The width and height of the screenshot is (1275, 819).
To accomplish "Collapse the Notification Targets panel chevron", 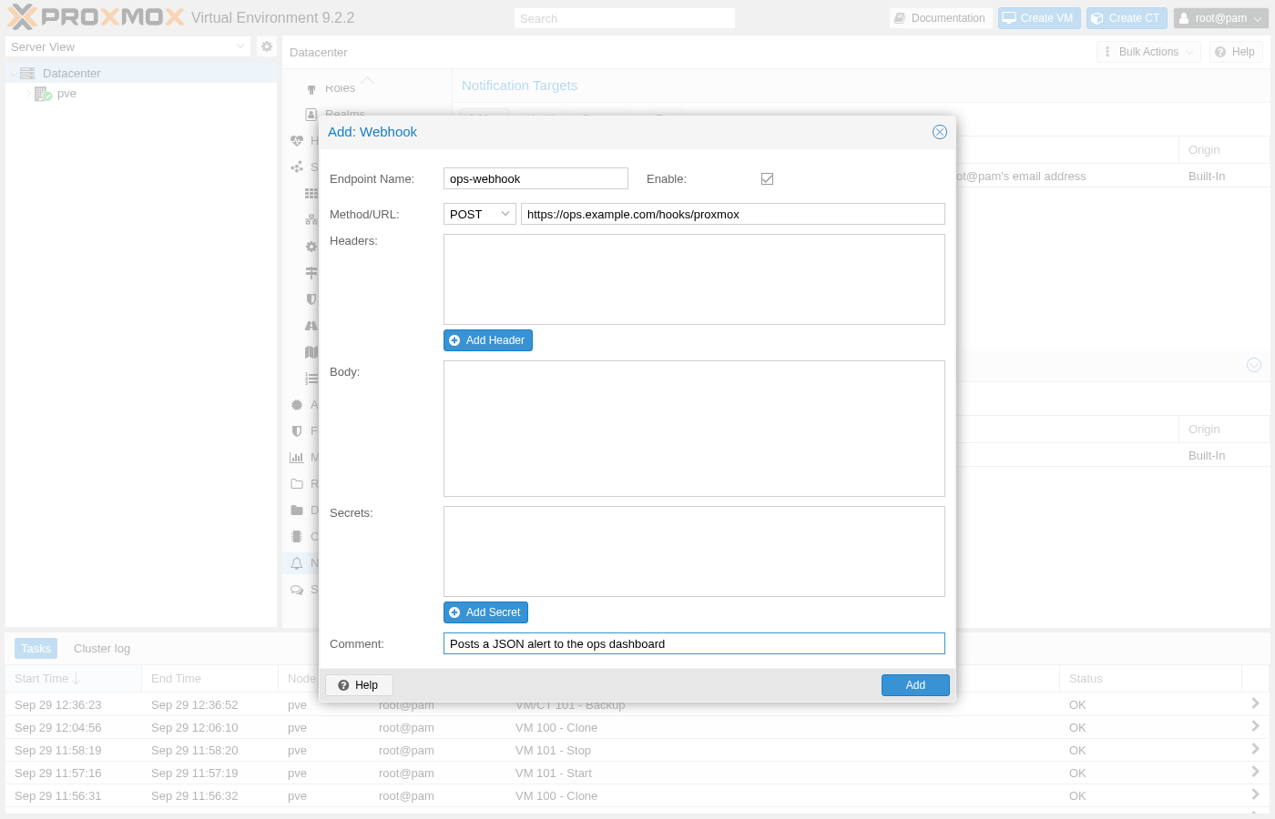I will pyautogui.click(x=1254, y=365).
